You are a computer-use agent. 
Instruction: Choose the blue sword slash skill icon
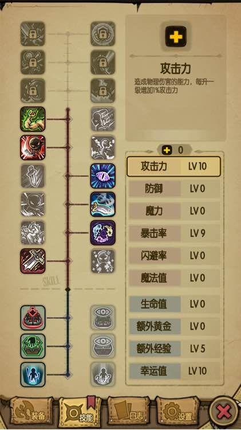[102, 204]
